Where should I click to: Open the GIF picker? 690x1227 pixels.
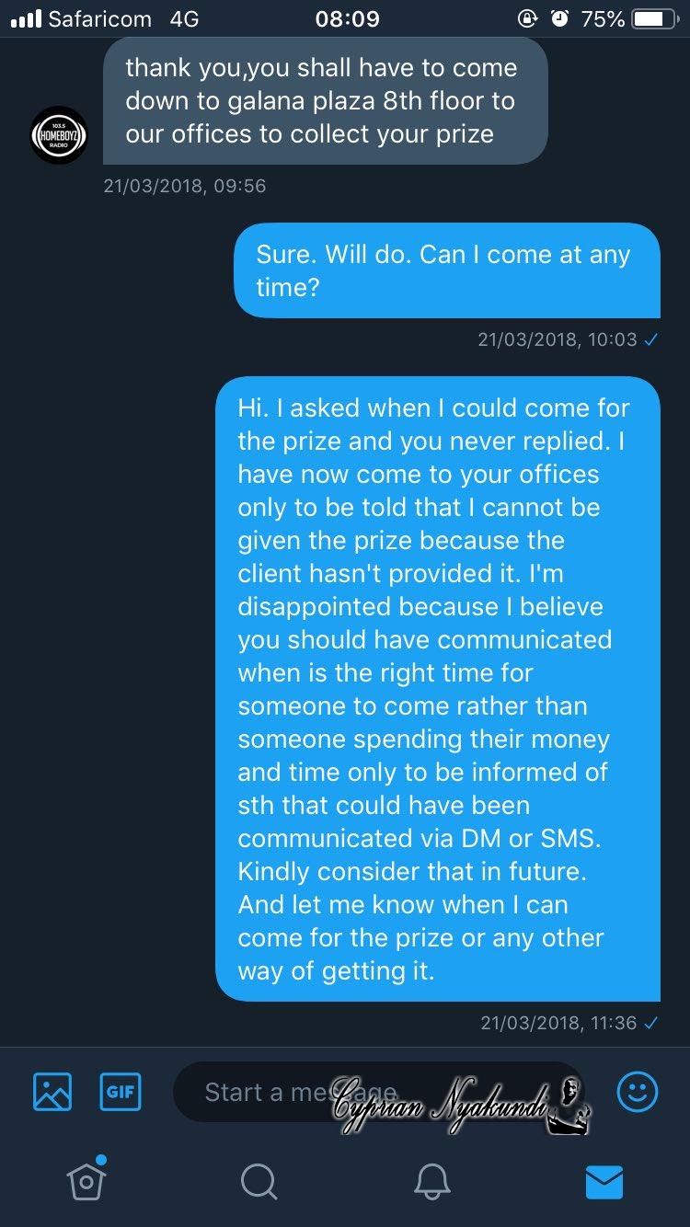121,1092
